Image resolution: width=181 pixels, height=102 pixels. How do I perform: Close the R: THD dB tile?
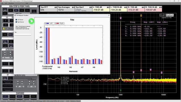[x=144, y=7]
